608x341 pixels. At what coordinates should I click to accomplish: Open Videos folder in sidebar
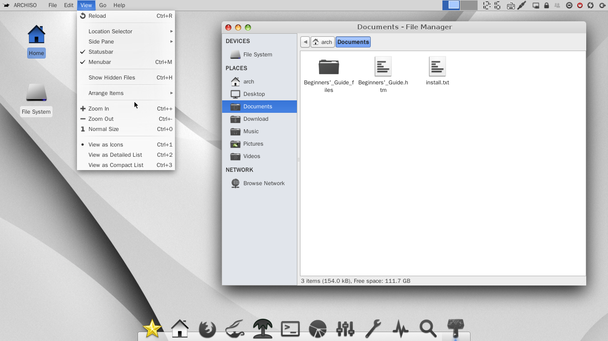click(259, 156)
